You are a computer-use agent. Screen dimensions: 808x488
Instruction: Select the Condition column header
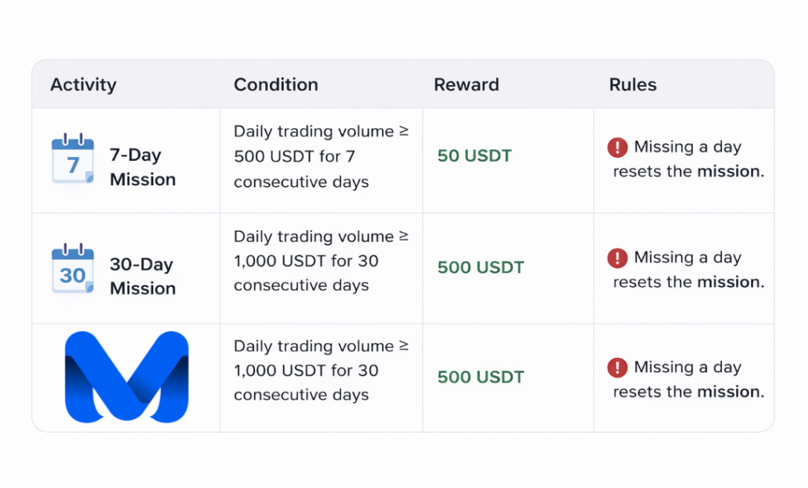coord(275,85)
